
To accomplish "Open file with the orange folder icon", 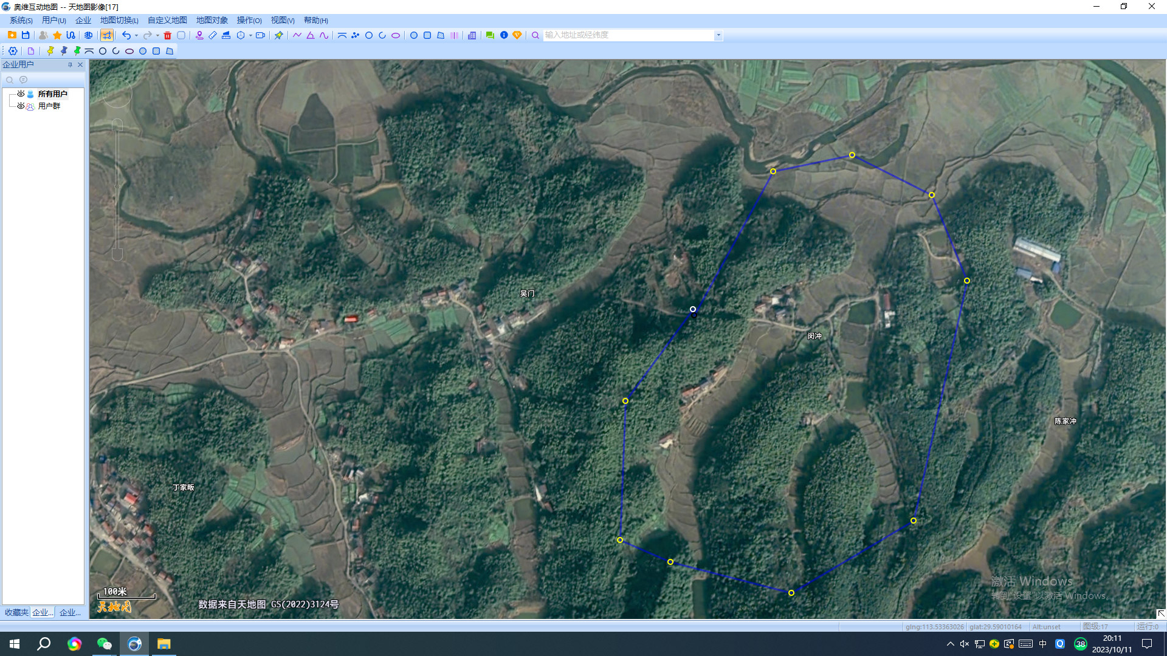I will (12, 35).
